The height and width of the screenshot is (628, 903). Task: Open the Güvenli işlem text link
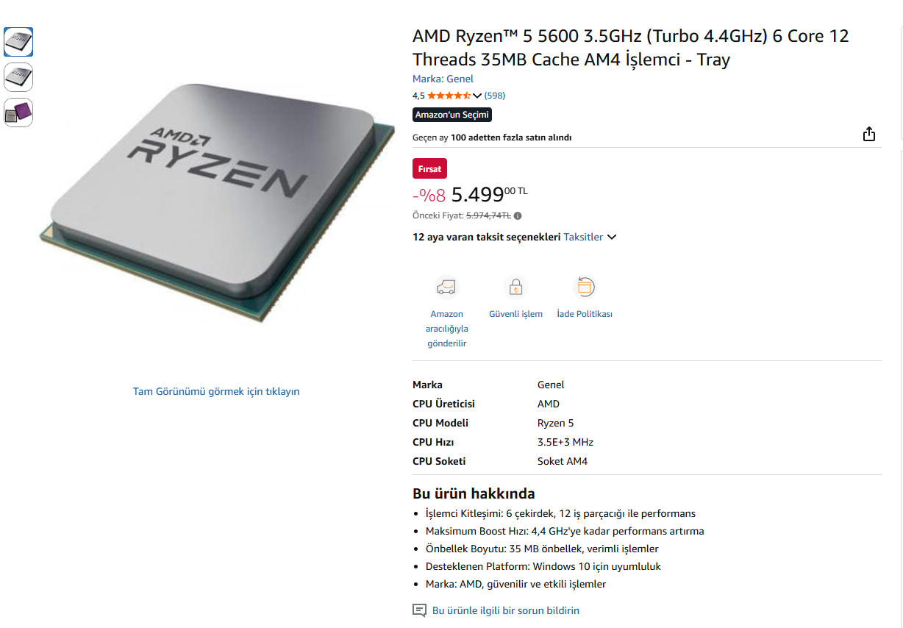tap(515, 314)
